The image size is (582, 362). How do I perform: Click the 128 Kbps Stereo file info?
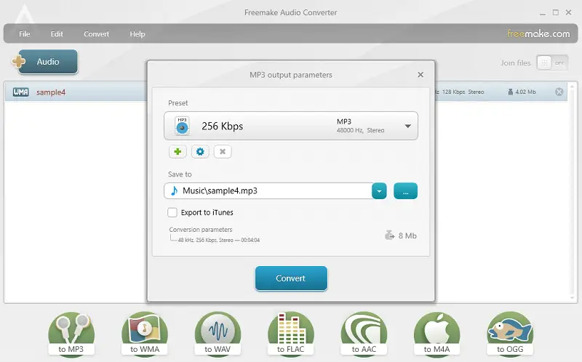(463, 92)
